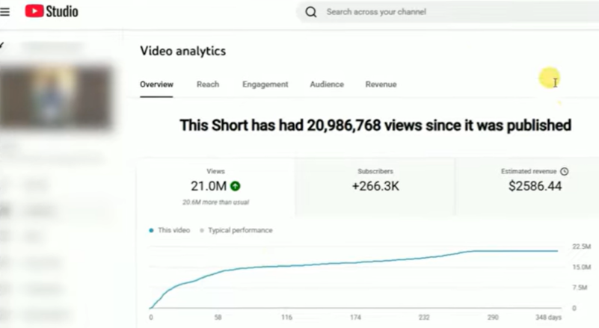Click the clock icon beside Estimated revenue
This screenshot has height=328, width=599.
tap(565, 171)
